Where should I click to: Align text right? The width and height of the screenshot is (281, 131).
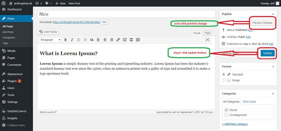[x=111, y=40]
